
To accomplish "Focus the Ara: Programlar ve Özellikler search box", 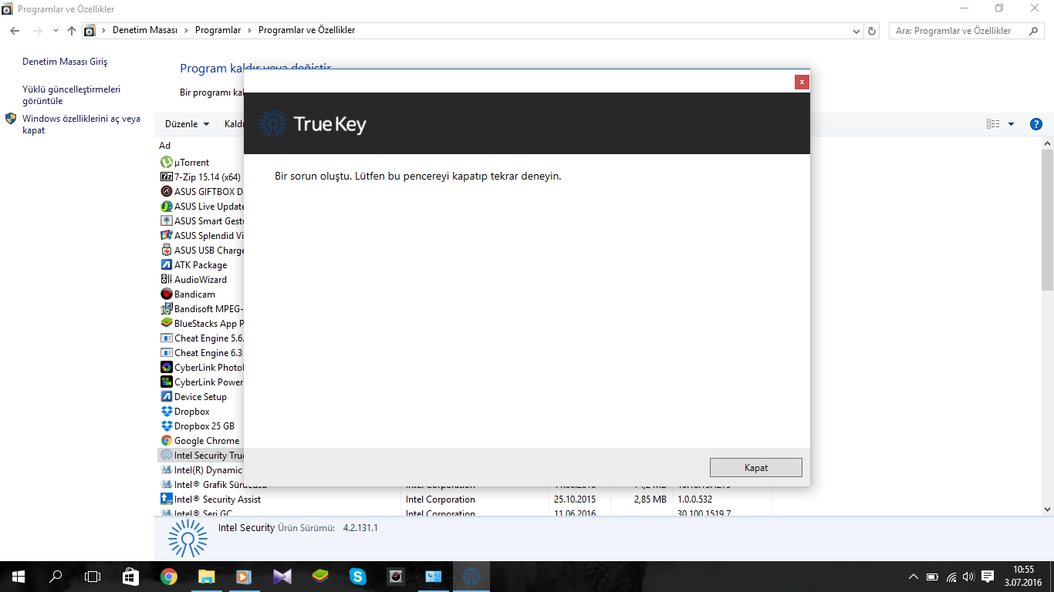I will click(x=968, y=31).
